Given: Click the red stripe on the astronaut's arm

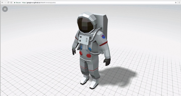Looking at the screenshot, I should pyautogui.click(x=103, y=44).
